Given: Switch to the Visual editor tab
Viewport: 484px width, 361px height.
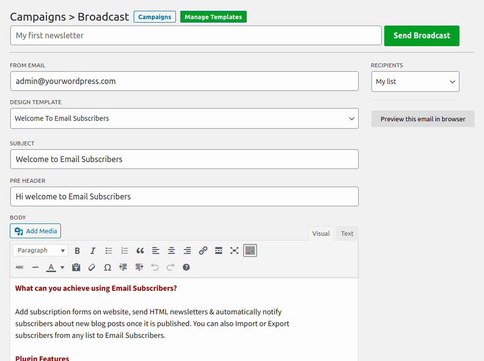Looking at the screenshot, I should coord(321,234).
